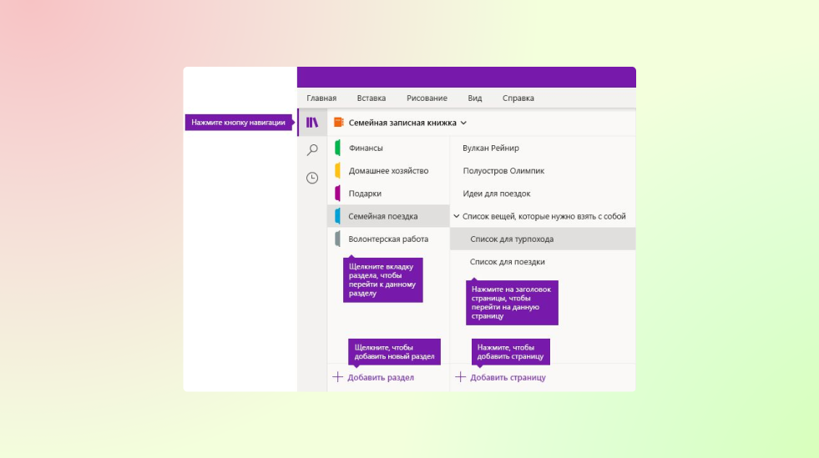Open the Справка tab
Image resolution: width=819 pixels, height=458 pixels.
(518, 98)
